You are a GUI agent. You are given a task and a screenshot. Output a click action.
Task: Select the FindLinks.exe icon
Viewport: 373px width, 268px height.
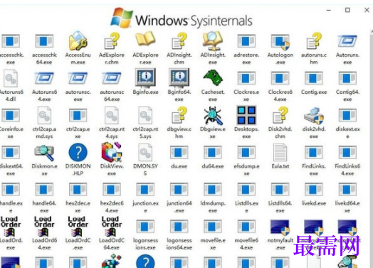314,153
